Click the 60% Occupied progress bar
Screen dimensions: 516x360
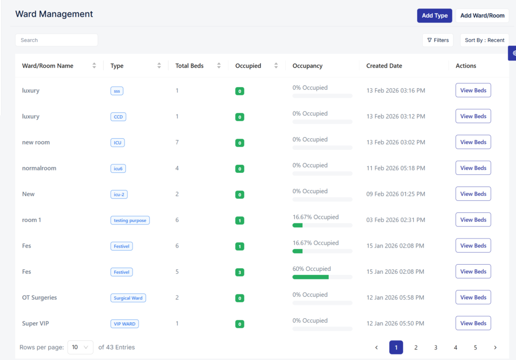(322, 277)
